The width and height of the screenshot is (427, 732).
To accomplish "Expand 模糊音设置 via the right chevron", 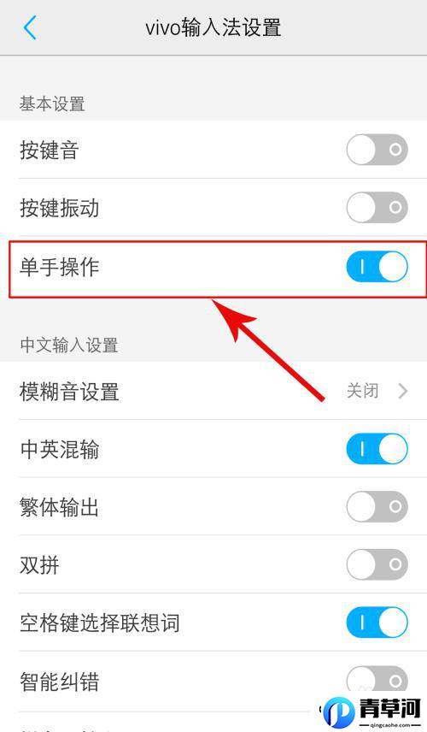I will click(403, 391).
